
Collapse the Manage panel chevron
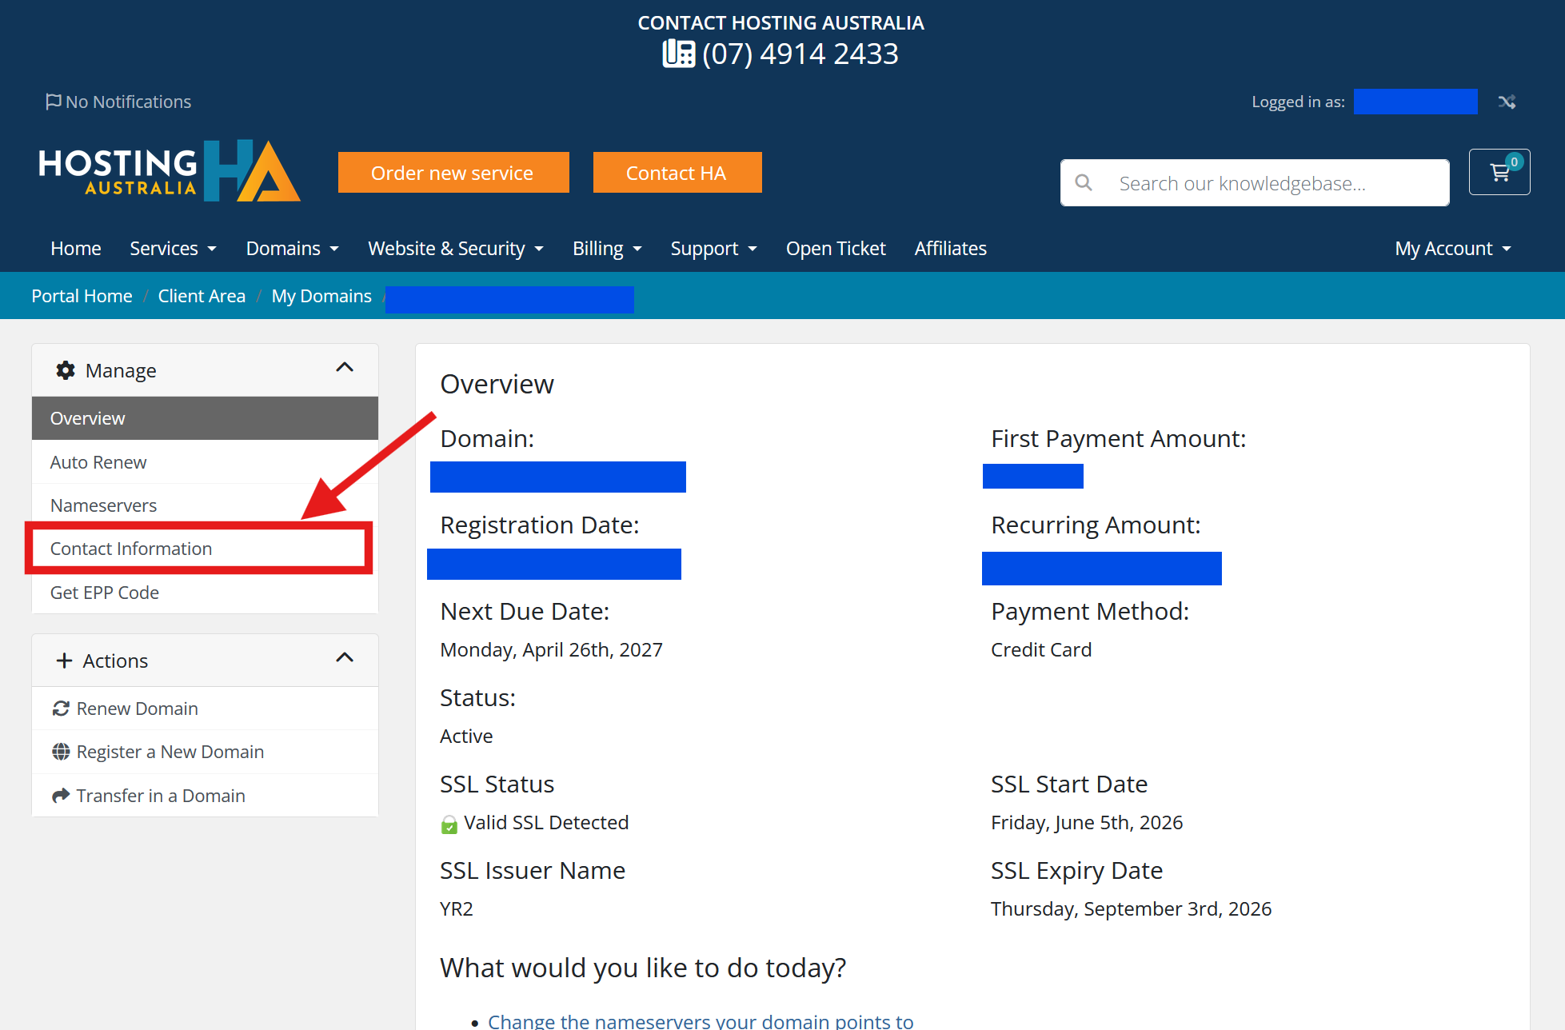345,368
